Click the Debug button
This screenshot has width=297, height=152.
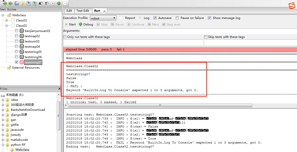point(86,24)
